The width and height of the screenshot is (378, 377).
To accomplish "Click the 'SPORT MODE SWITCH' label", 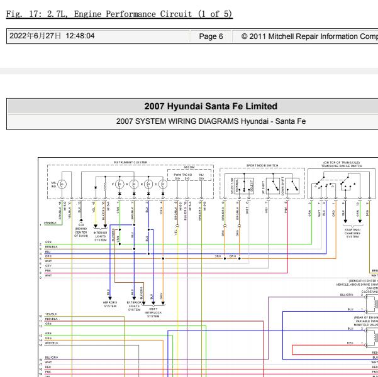I will click(262, 165).
